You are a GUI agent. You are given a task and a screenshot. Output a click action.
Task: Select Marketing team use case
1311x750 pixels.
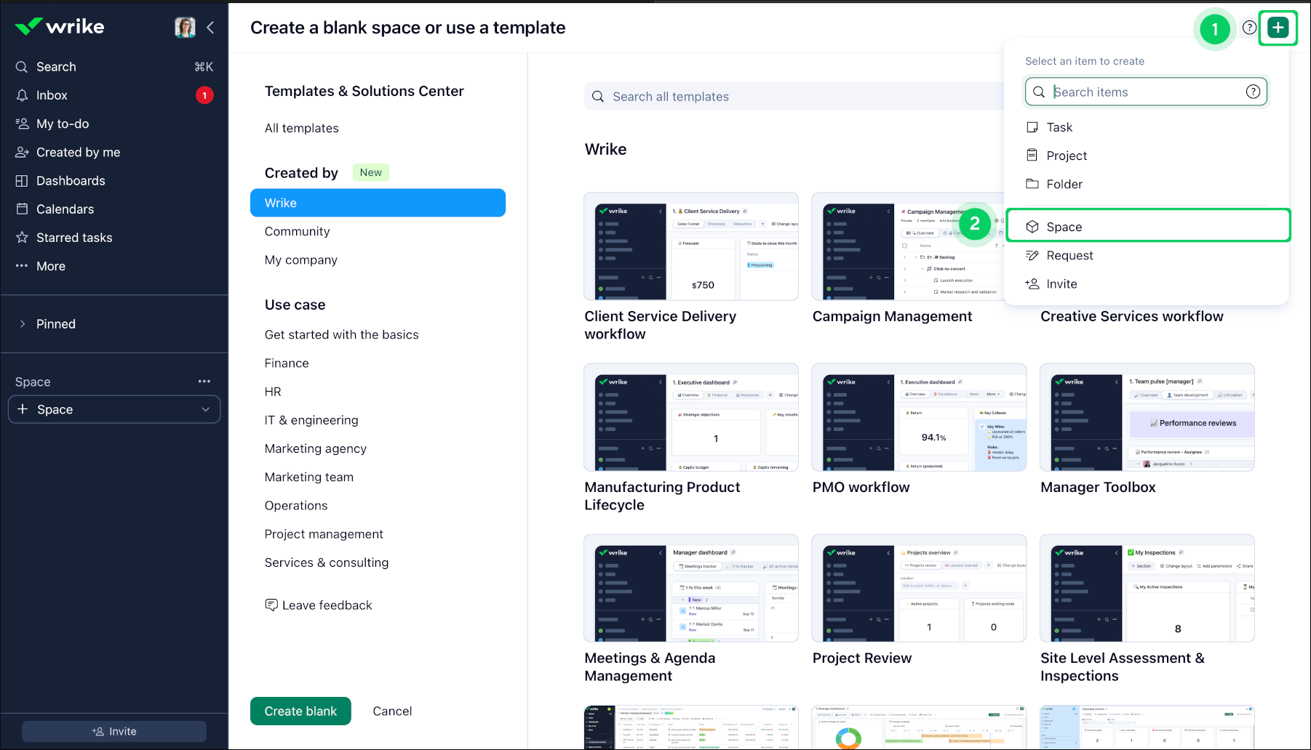pos(309,477)
